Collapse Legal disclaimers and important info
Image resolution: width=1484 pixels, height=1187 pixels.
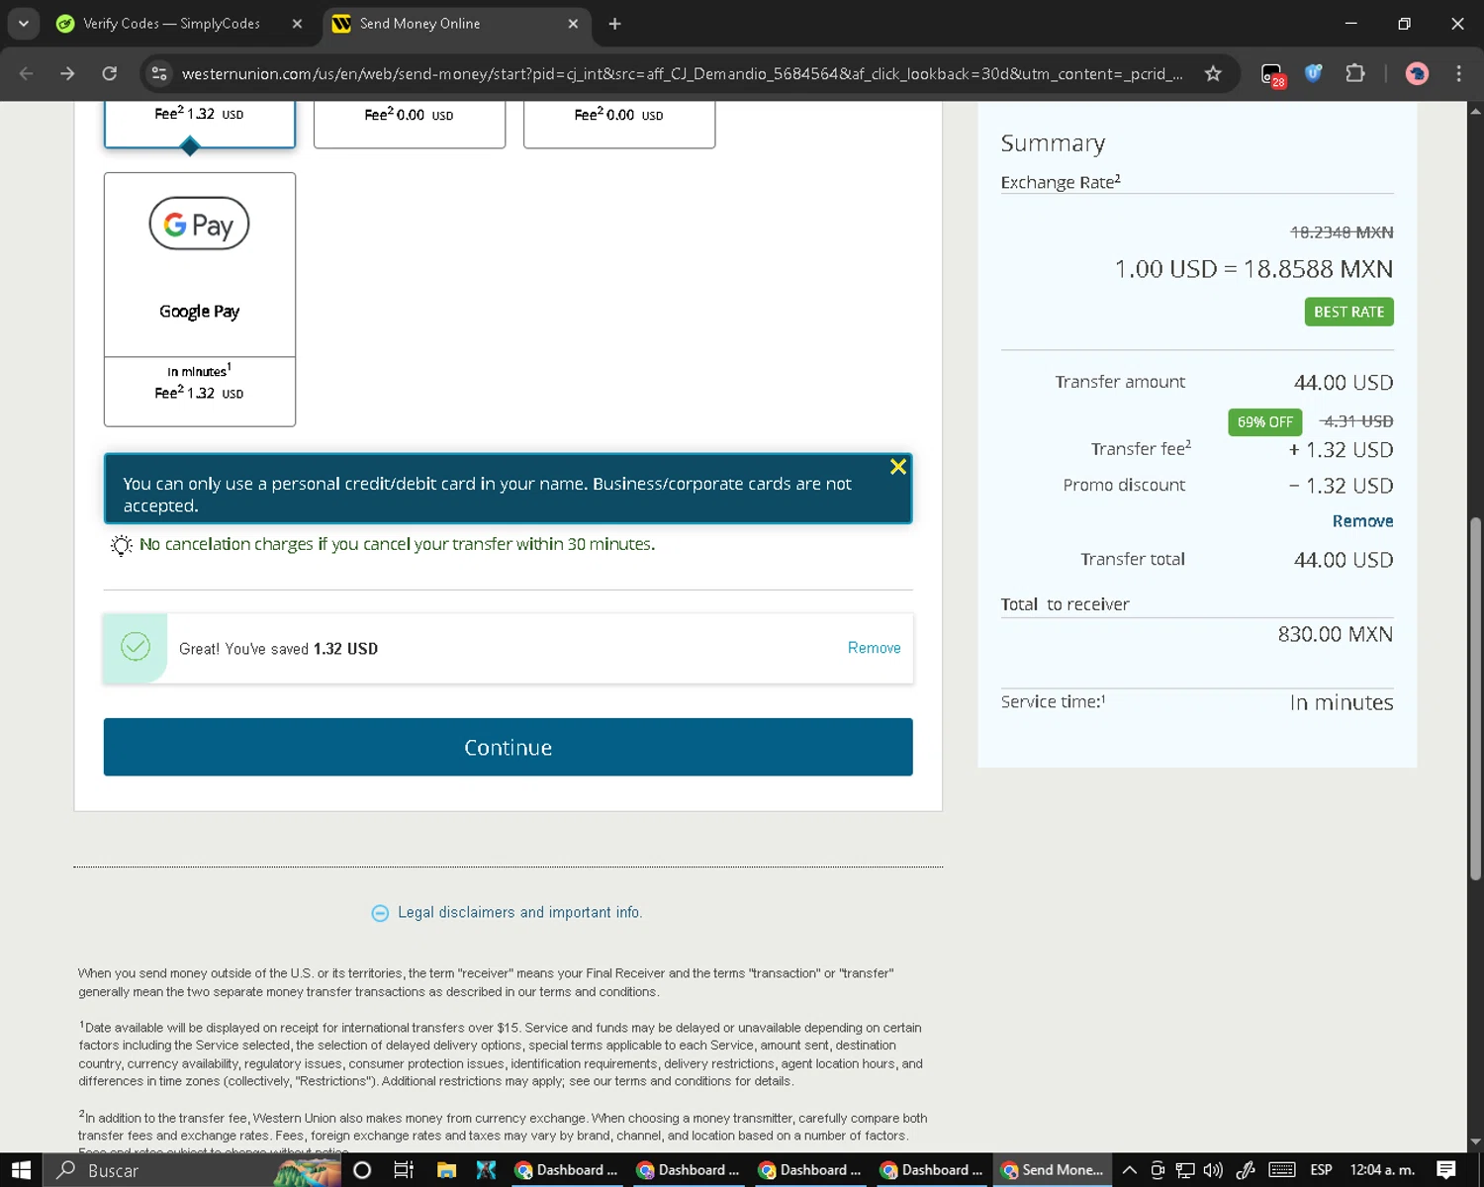click(380, 913)
